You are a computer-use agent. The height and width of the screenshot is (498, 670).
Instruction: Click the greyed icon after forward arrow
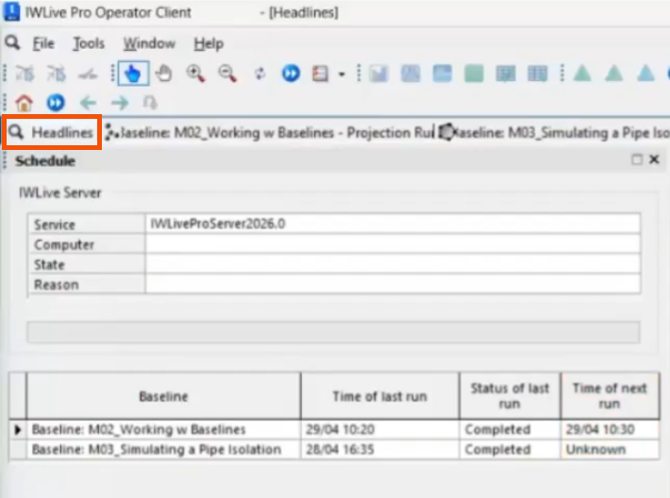pyautogui.click(x=150, y=103)
